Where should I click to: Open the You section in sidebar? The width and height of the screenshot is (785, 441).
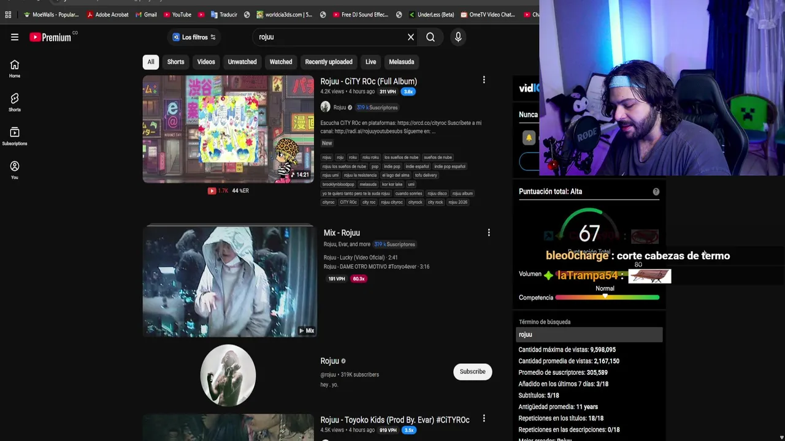point(15,170)
